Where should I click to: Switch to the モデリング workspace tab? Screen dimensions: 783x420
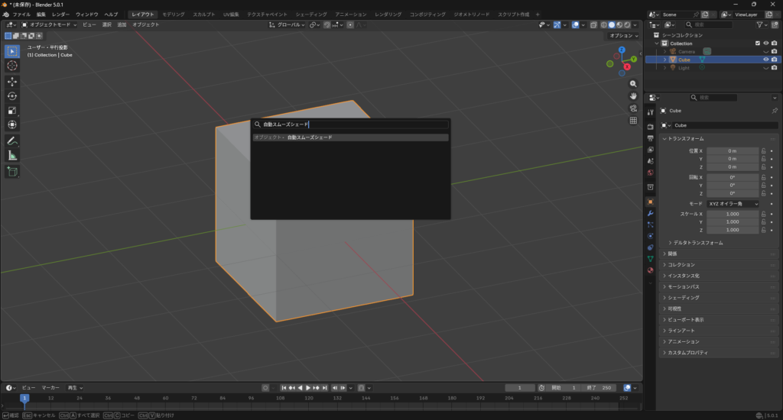pos(175,15)
